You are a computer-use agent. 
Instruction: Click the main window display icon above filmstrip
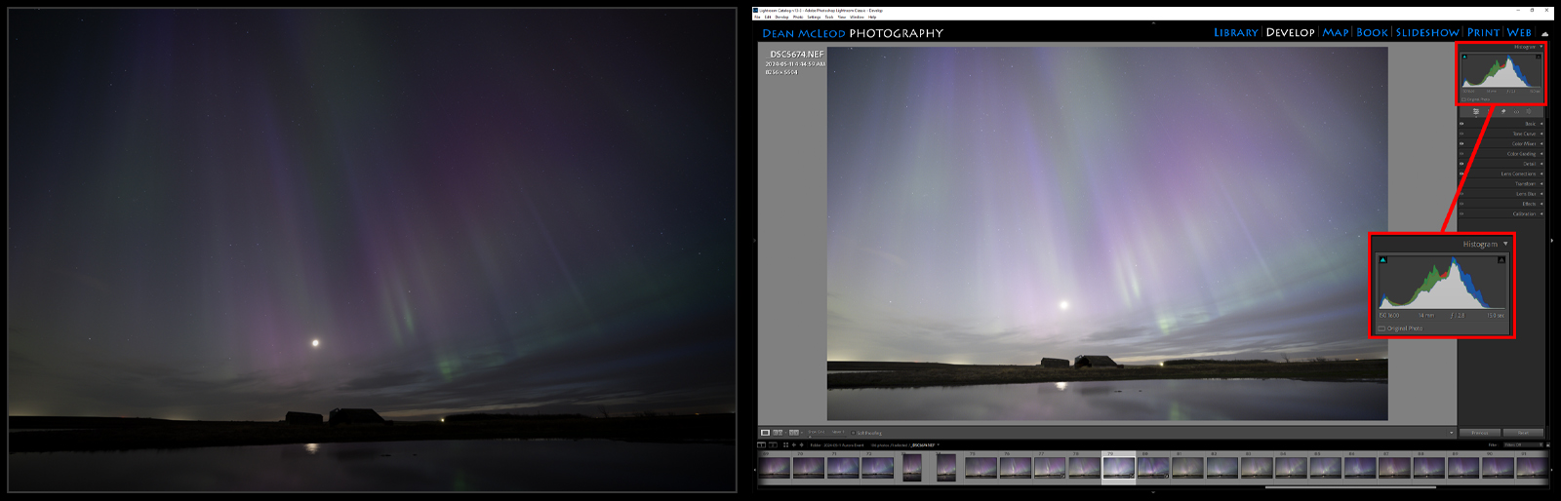(761, 444)
